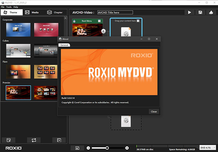The image size is (218, 152).
Task: Switch to the Chapter tab
Action: coord(55,12)
